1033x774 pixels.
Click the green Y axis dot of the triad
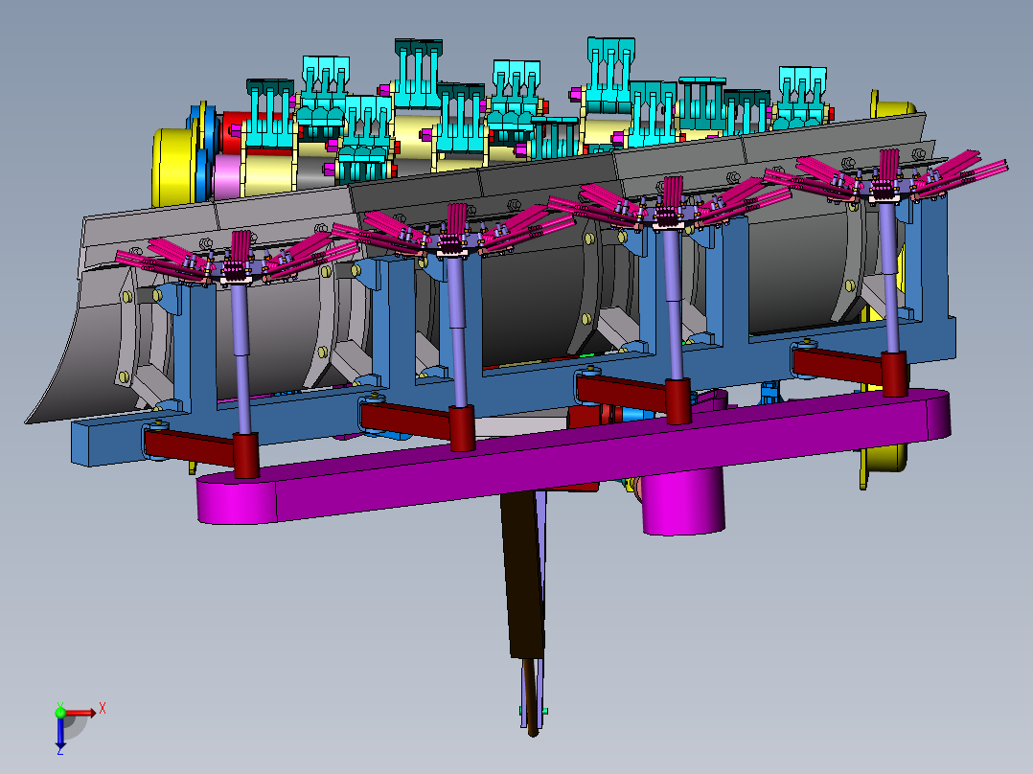tap(60, 713)
